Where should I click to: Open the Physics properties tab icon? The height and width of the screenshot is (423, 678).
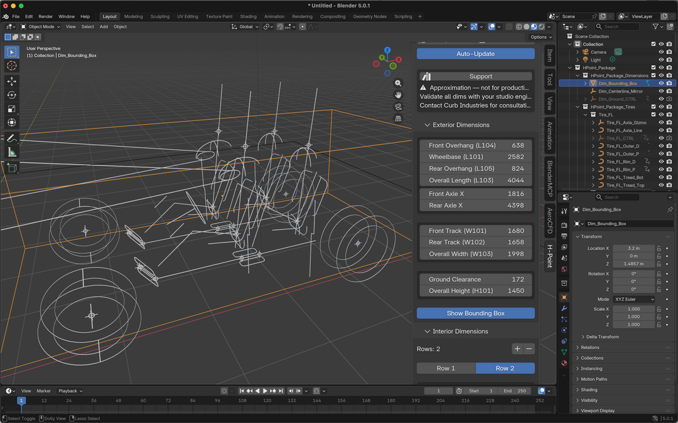[564, 330]
